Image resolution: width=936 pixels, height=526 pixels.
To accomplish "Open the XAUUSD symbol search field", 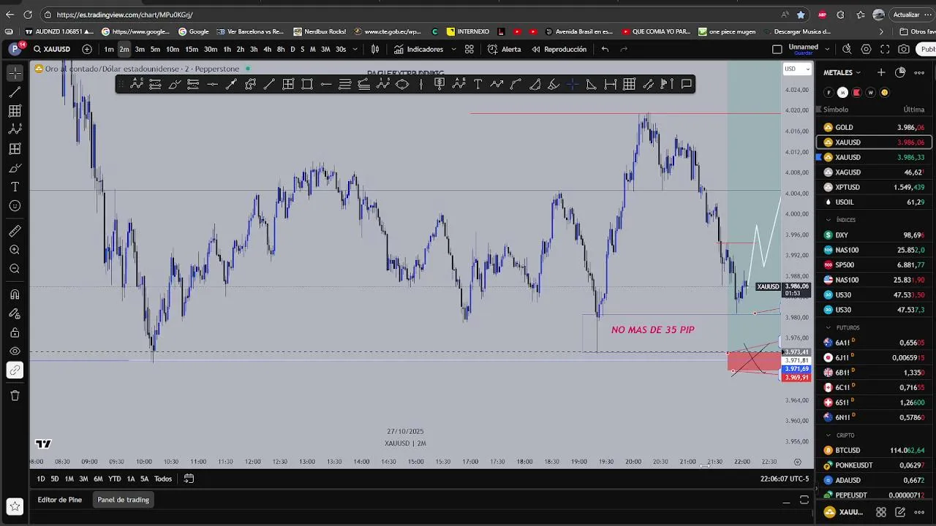I will (x=52, y=49).
